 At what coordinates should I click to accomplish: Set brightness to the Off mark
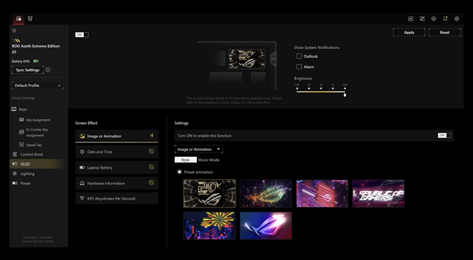(x=297, y=88)
